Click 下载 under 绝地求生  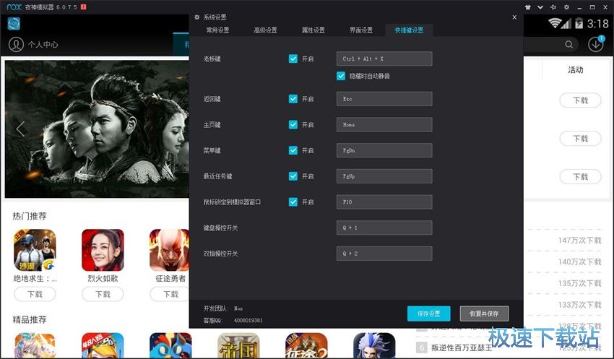(x=35, y=294)
